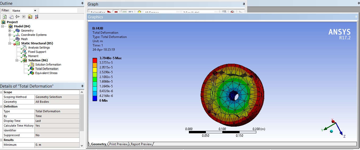The image size is (360, 150).
Task: Click the Solution Information icon
Action: (32, 65)
